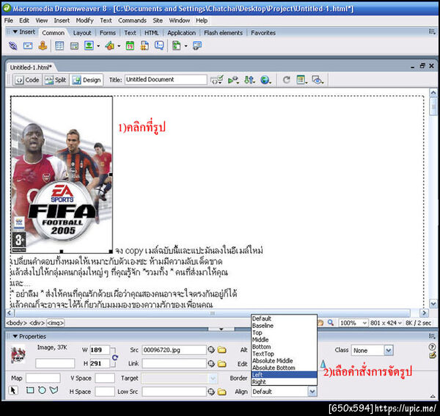This screenshot has width=440, height=416.
Task: Open the Commands menu
Action: (x=132, y=21)
